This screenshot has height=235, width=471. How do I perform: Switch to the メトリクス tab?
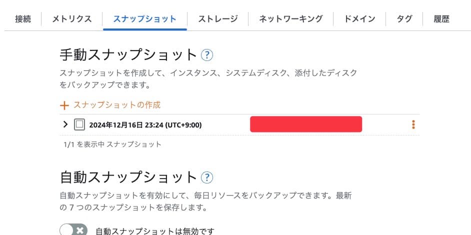(x=72, y=19)
